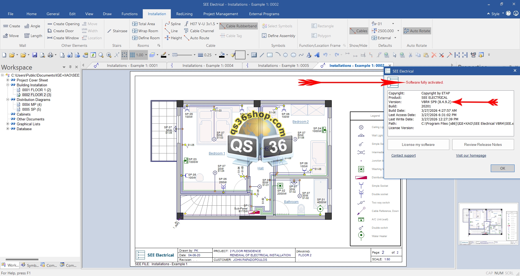
Task: Click the Define Room tool
Action: pyautogui.click(x=146, y=38)
